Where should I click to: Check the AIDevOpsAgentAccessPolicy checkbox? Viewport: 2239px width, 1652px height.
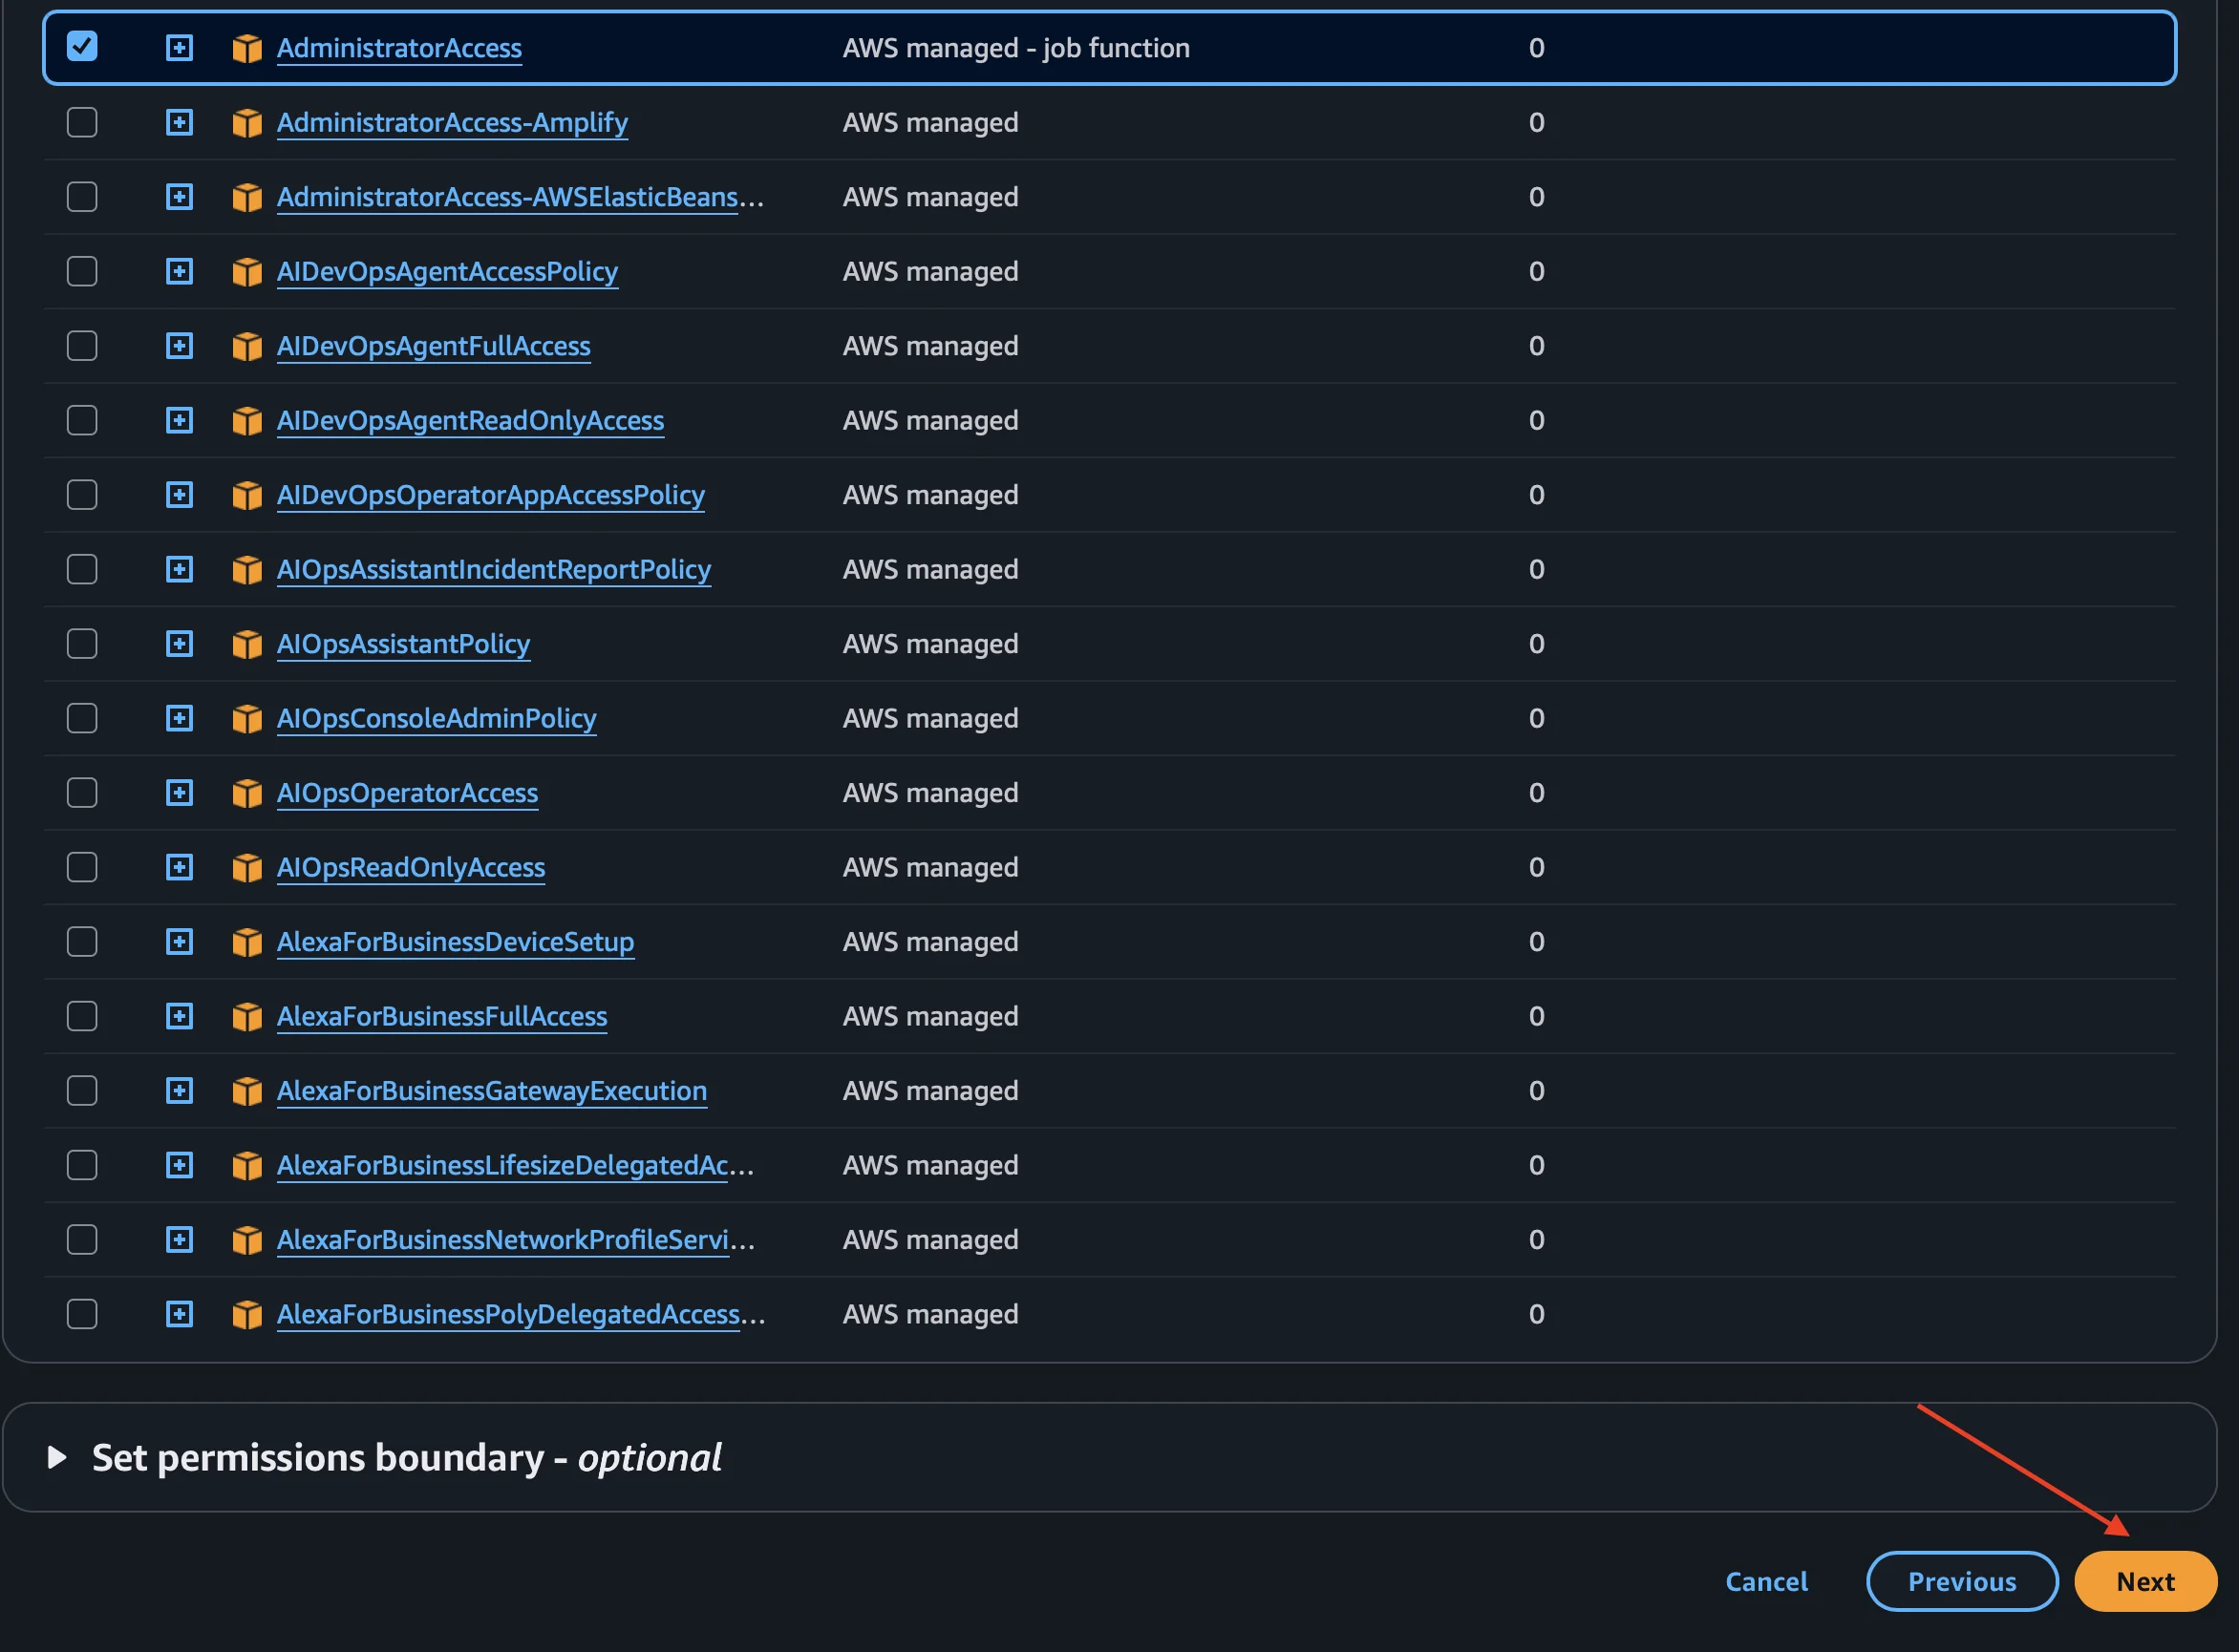[x=82, y=271]
